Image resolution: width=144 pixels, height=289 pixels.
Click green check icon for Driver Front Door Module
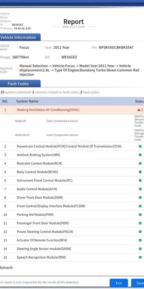pyautogui.click(x=140, y=197)
